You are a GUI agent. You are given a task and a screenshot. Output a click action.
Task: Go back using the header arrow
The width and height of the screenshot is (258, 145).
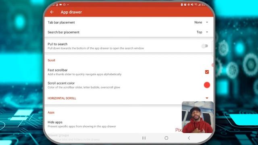click(52, 12)
